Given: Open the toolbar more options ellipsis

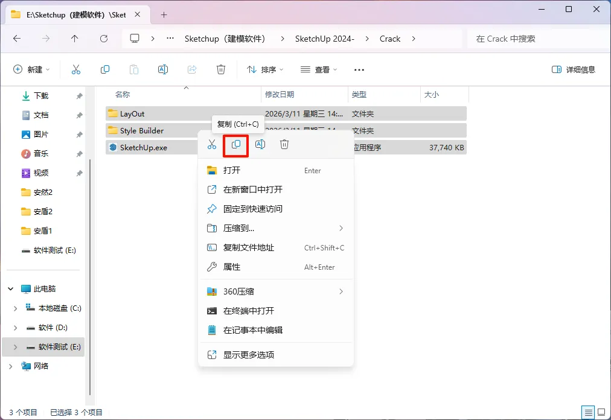Looking at the screenshot, I should [x=359, y=70].
